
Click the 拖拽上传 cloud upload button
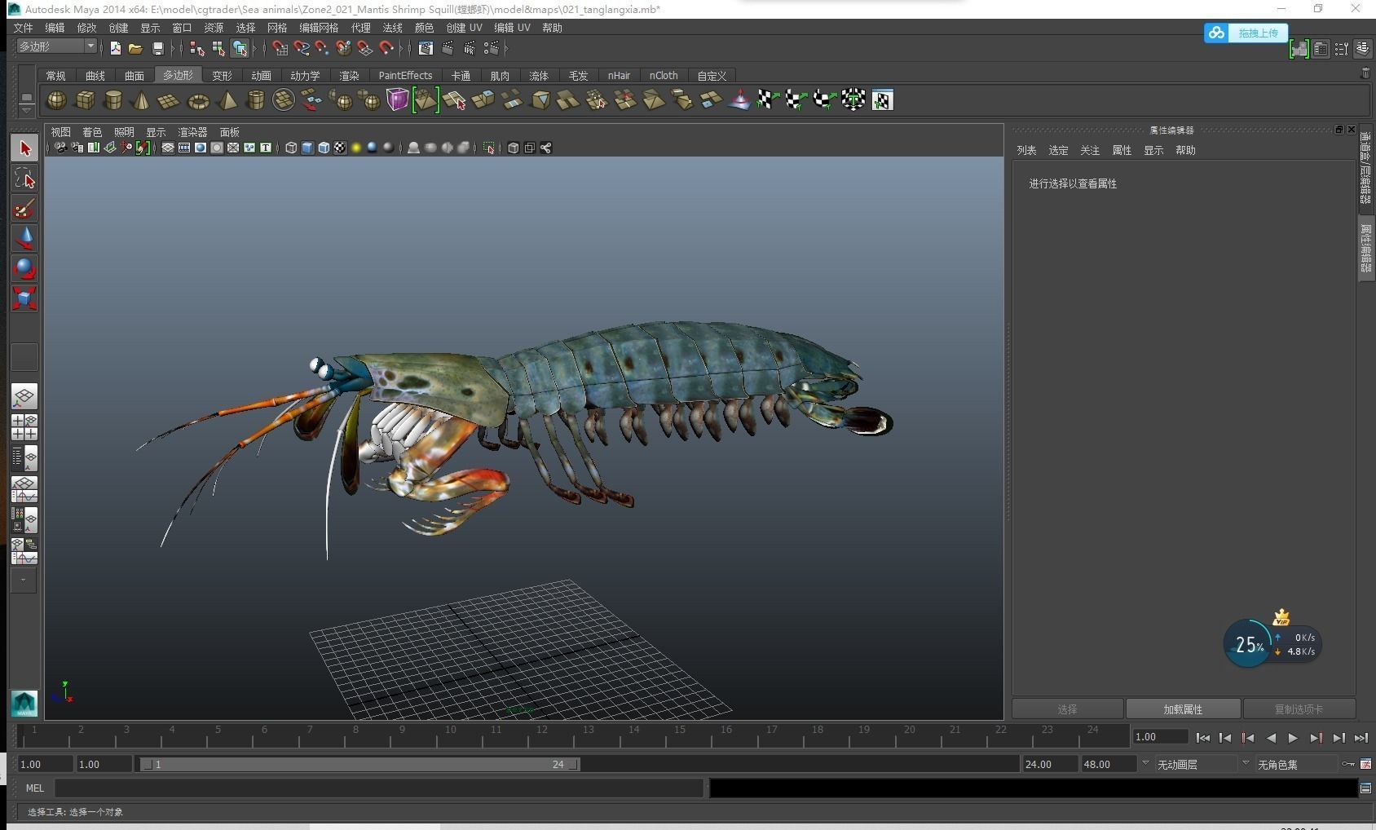(1246, 33)
